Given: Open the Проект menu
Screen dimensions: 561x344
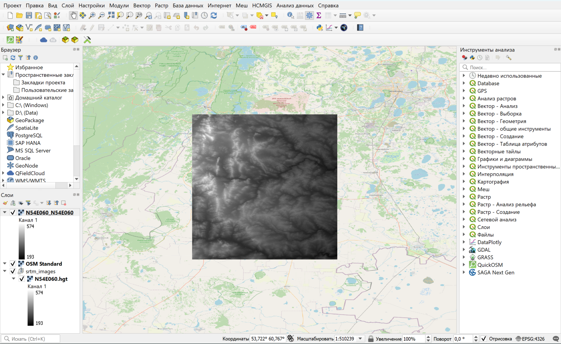Looking at the screenshot, I should coord(12,5).
